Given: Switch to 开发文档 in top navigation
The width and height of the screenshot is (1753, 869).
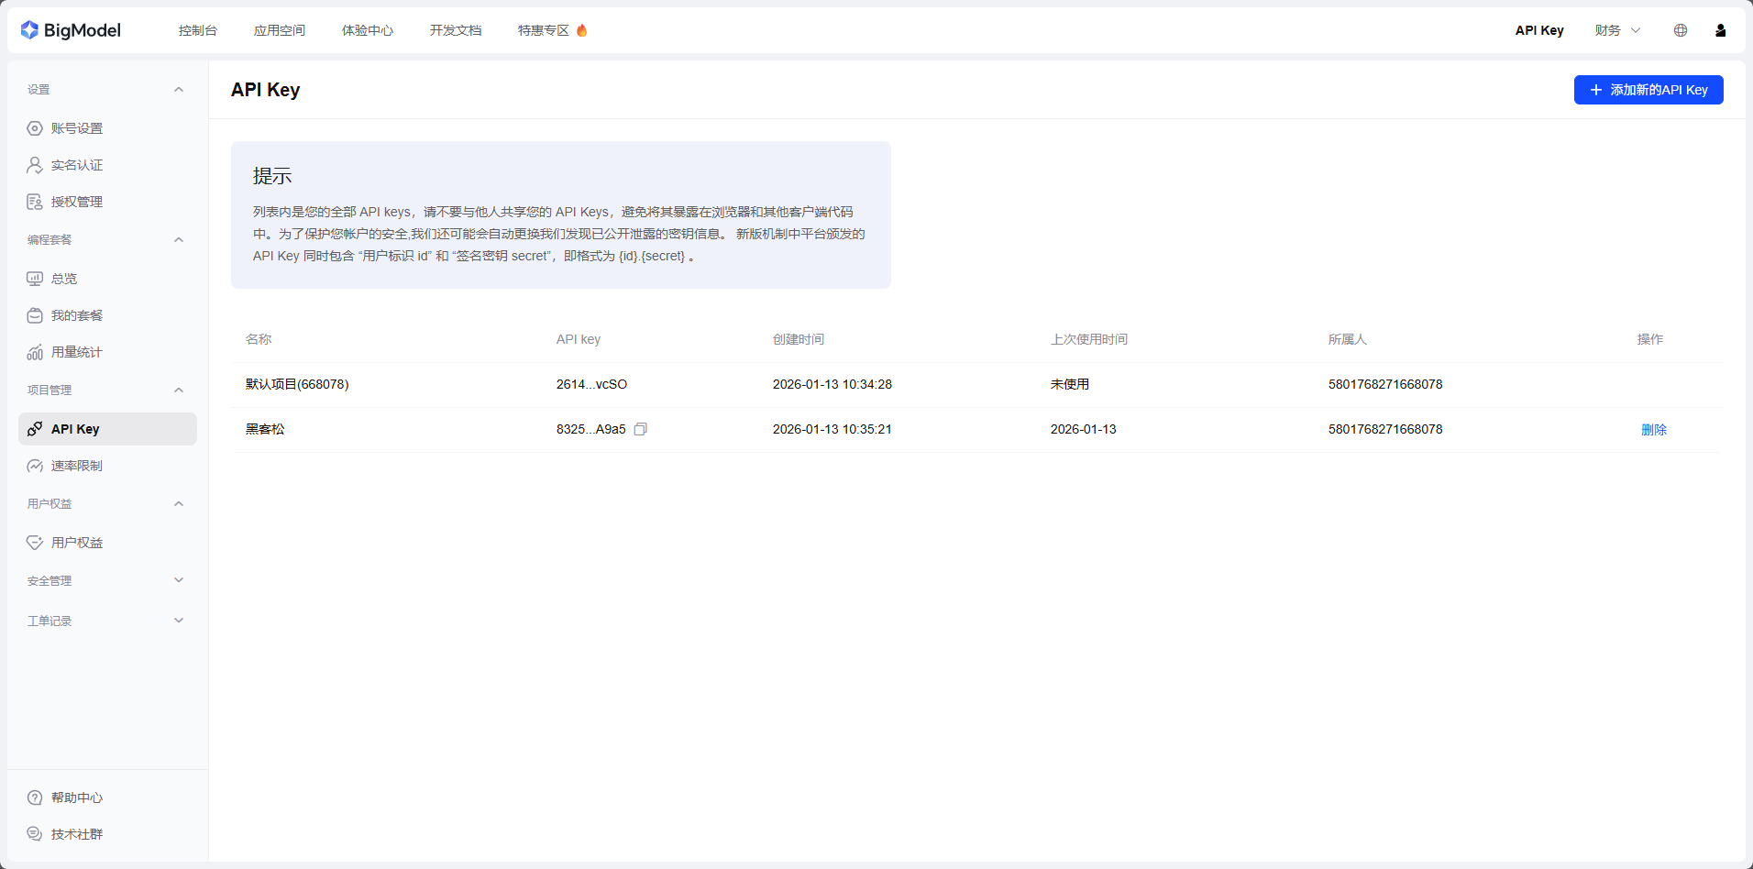Looking at the screenshot, I should point(456,30).
